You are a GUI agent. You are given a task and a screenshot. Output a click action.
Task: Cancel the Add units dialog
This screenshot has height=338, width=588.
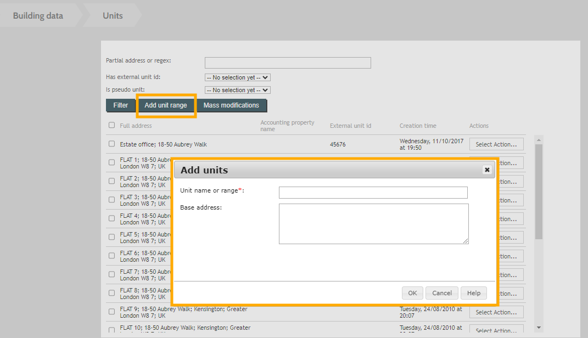tap(442, 293)
